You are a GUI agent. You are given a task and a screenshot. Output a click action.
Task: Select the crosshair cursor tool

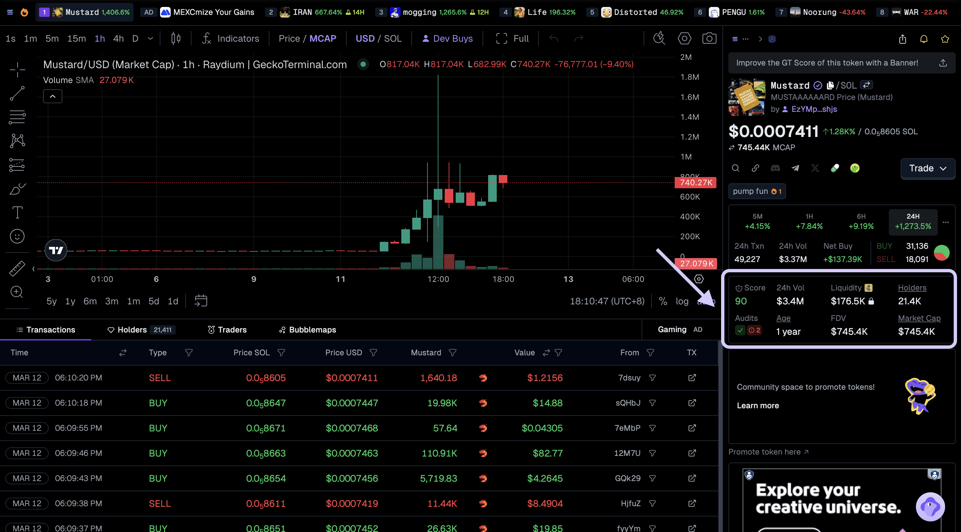coord(17,70)
